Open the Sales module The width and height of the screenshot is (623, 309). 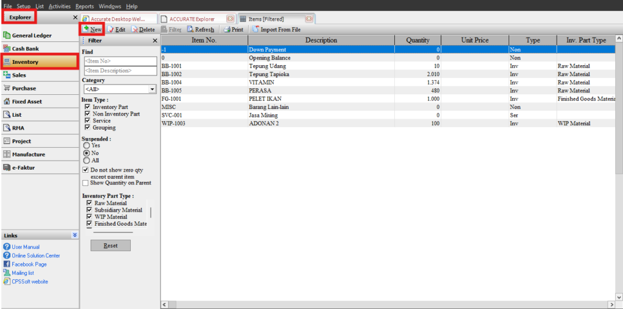[40, 75]
